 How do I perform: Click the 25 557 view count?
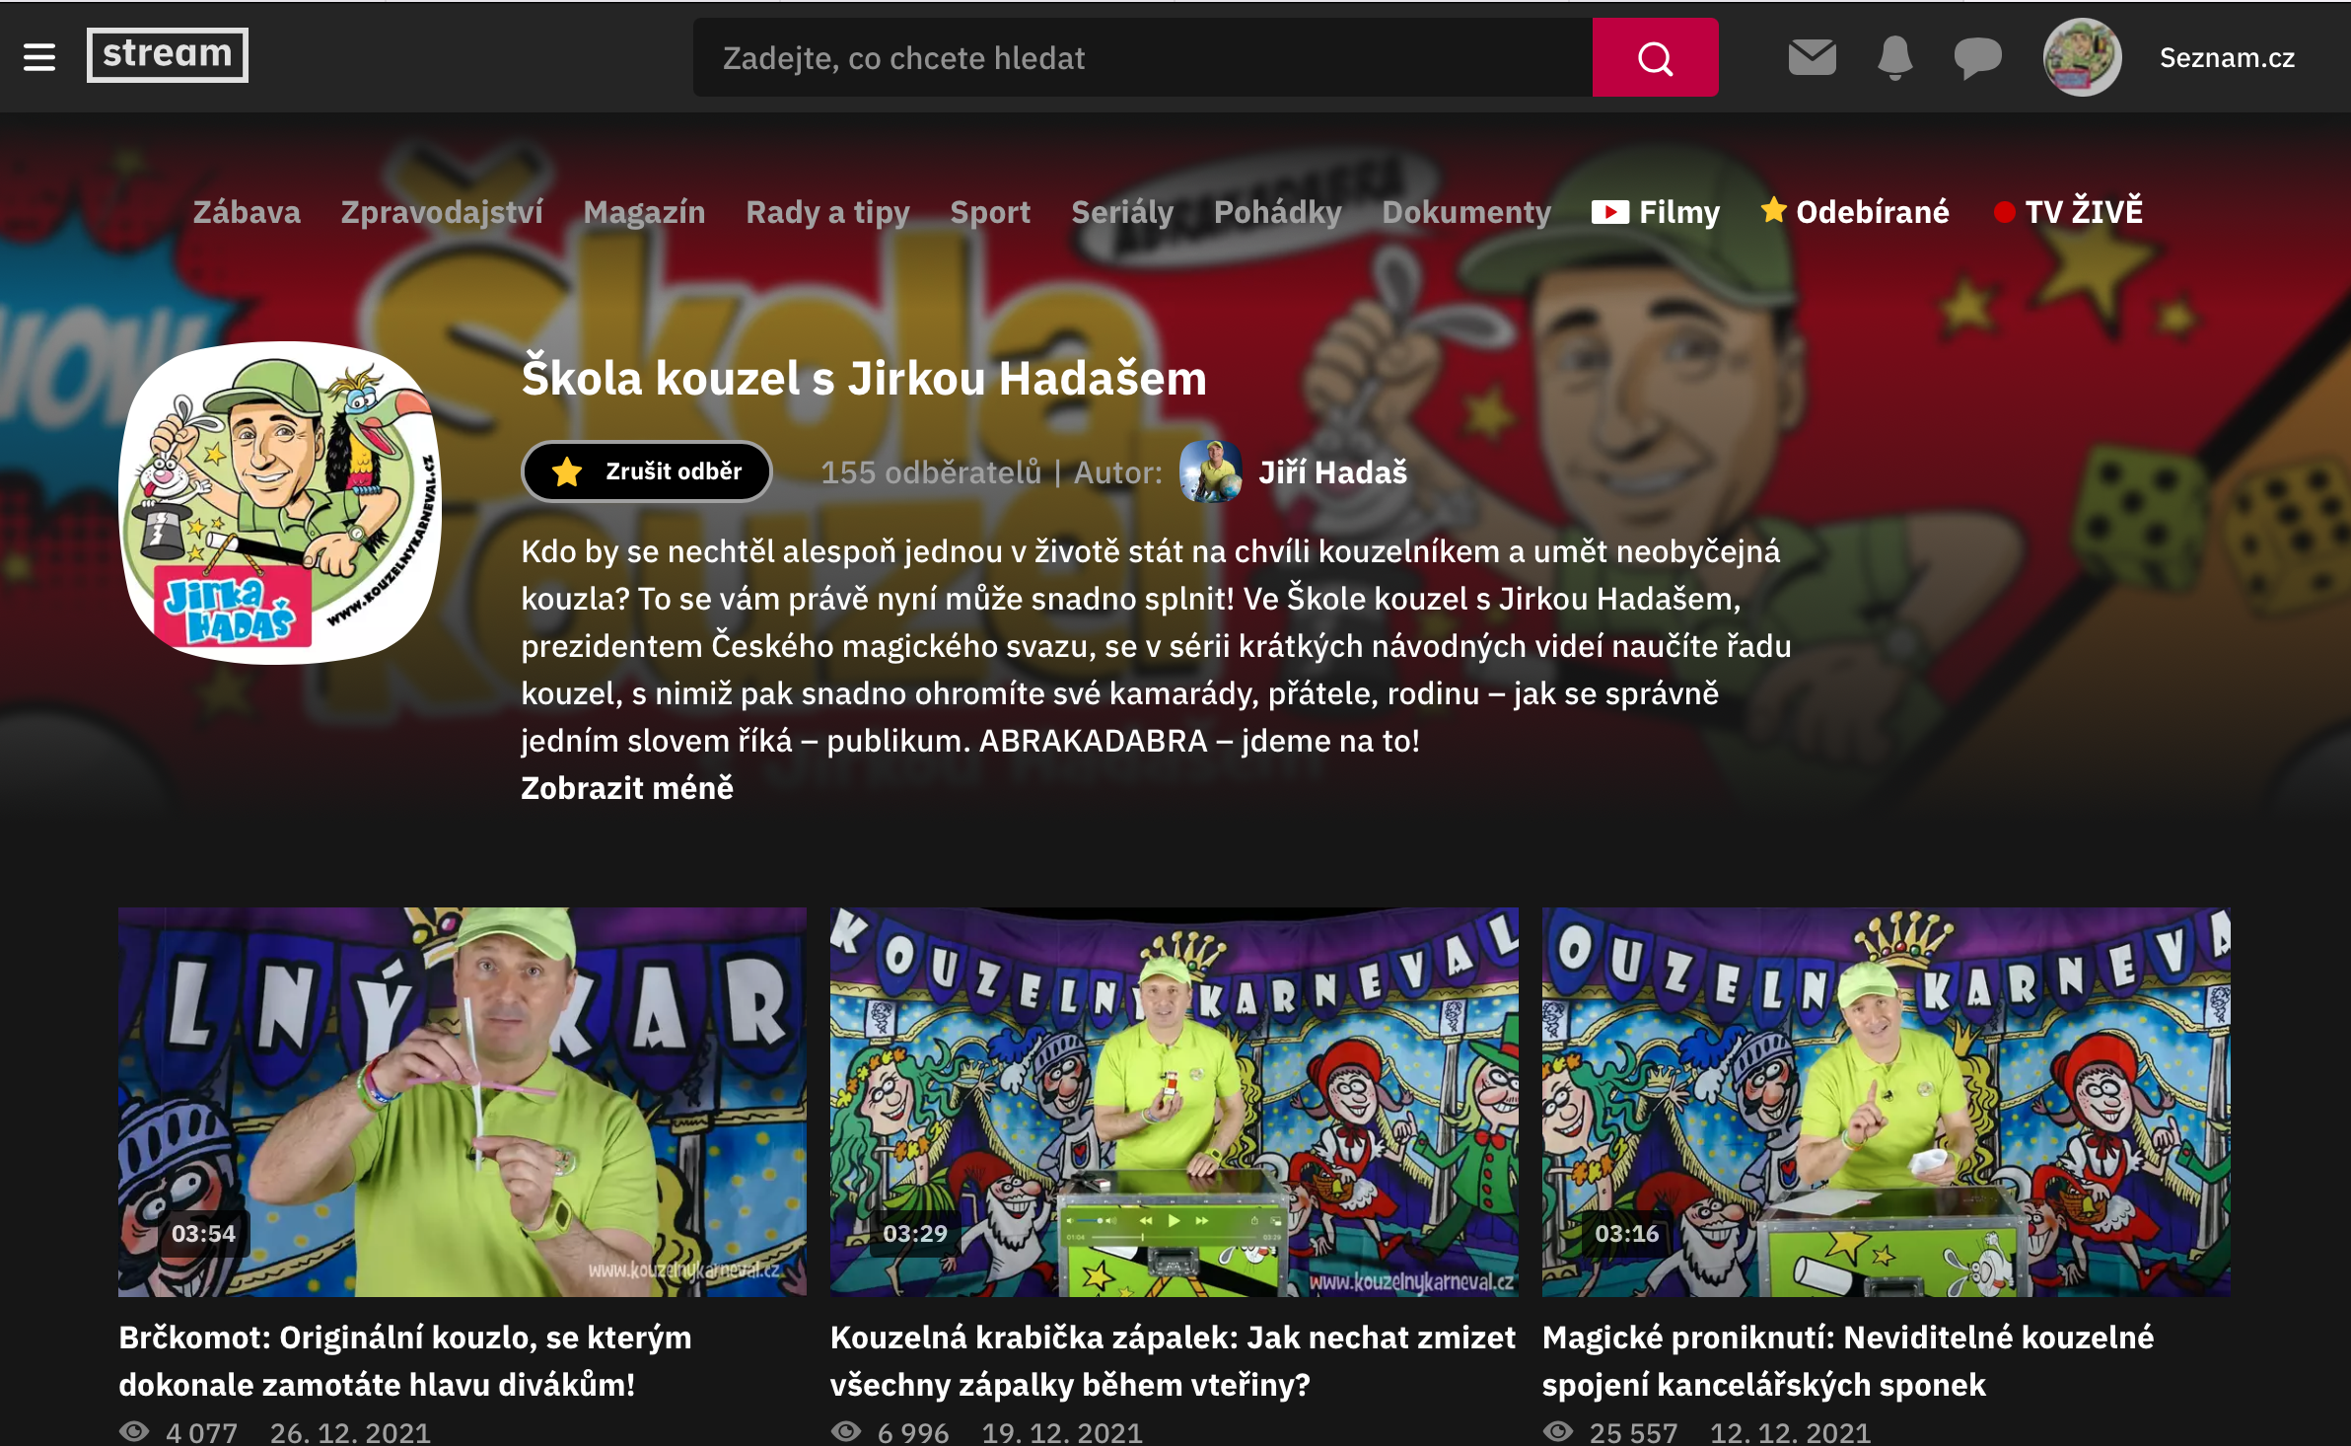pyautogui.click(x=1633, y=1432)
